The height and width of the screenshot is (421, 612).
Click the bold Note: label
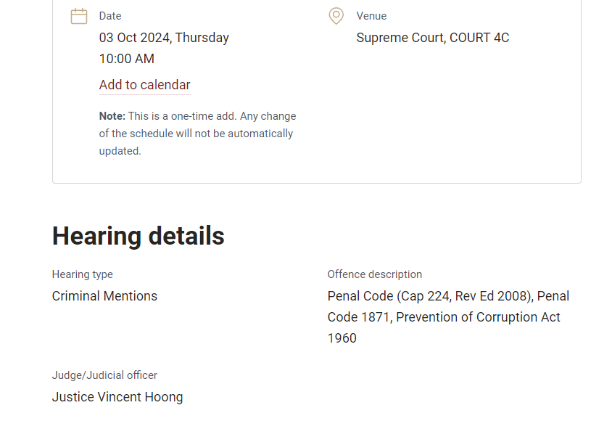click(x=112, y=116)
